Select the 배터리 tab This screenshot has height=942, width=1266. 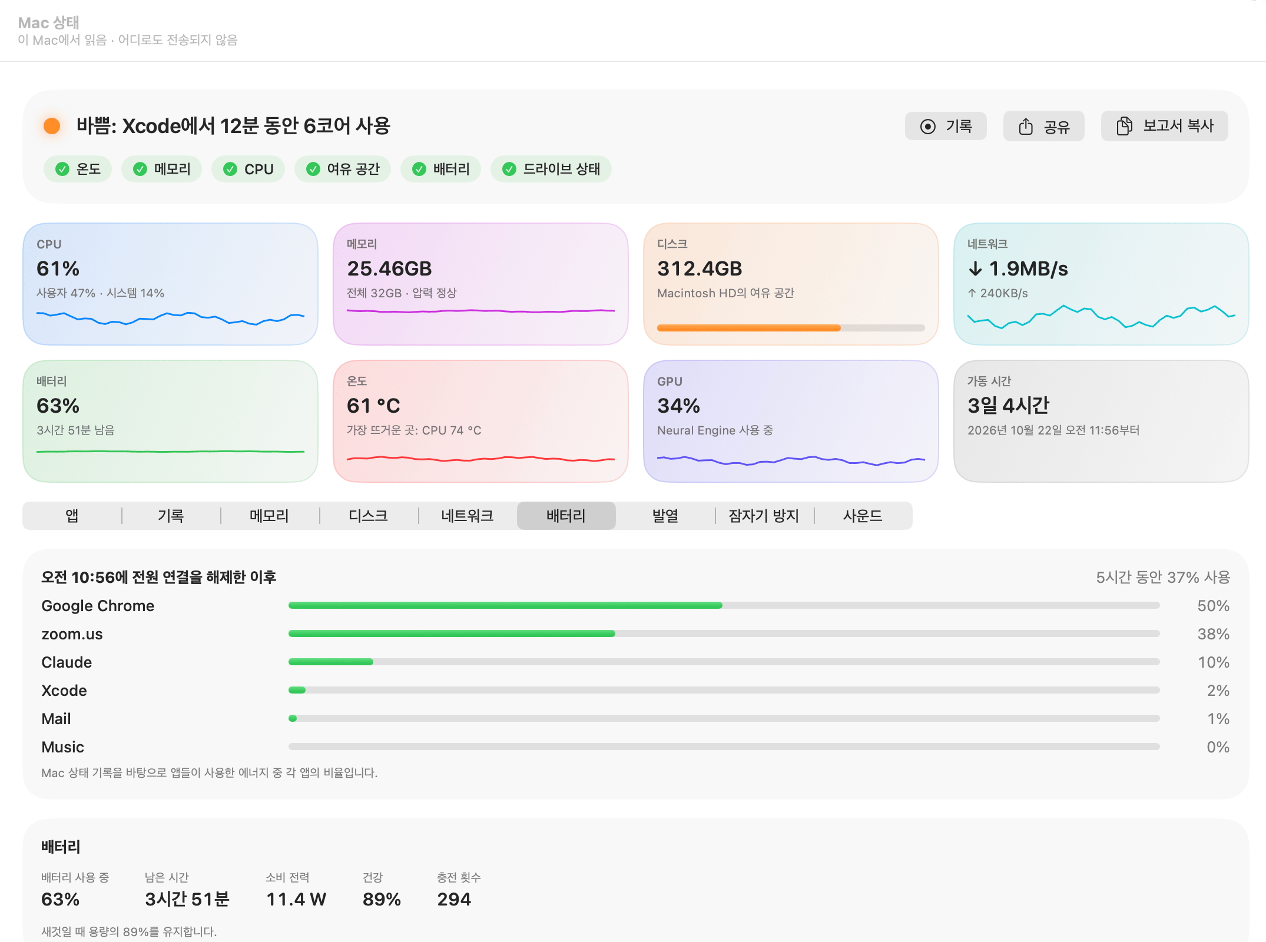(566, 516)
